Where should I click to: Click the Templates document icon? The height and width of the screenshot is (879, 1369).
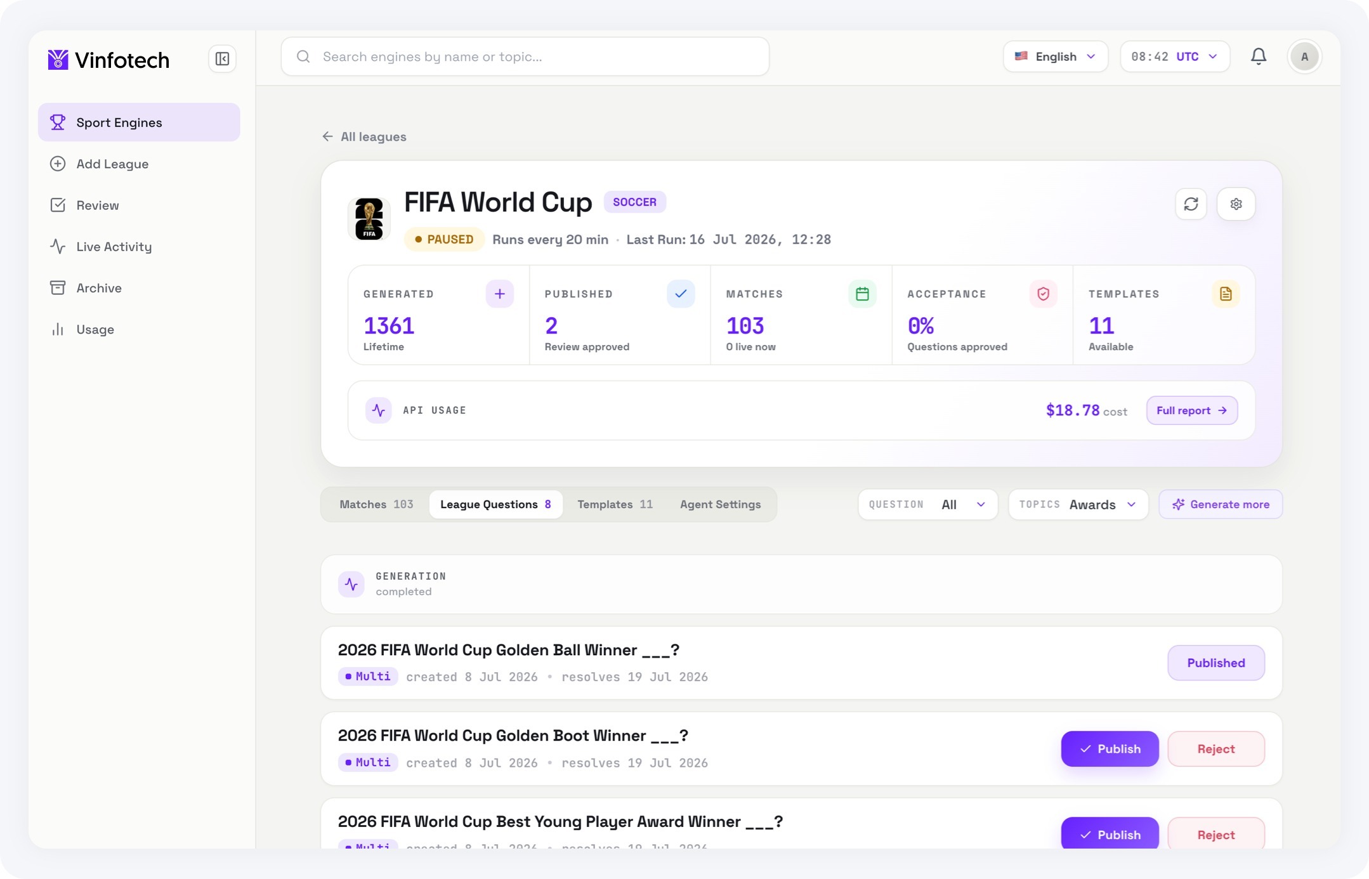pos(1226,294)
